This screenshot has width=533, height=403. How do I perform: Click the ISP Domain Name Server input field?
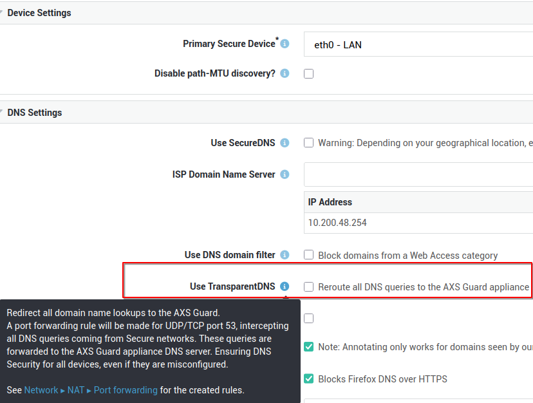point(418,174)
